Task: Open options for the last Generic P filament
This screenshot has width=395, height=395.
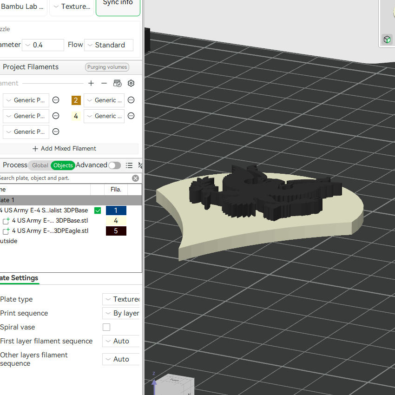Action: 56,132
